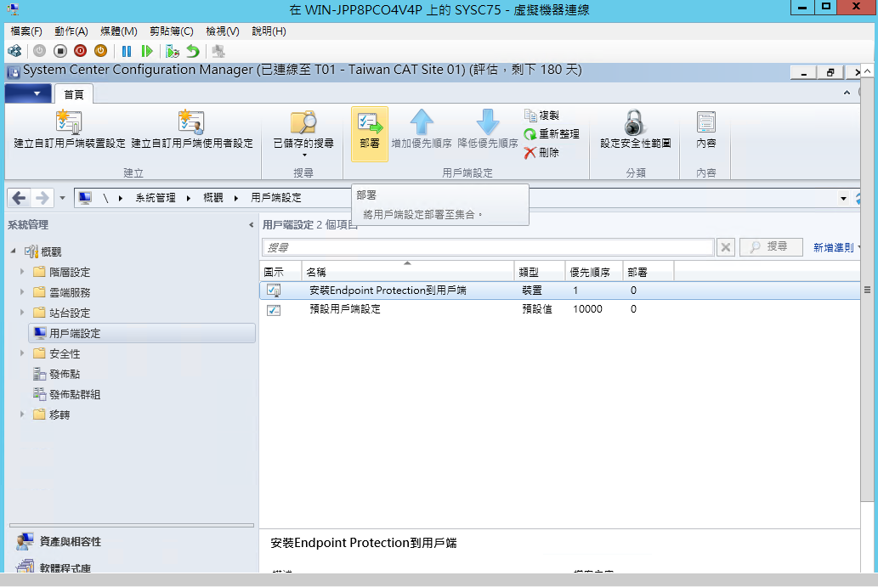Open 內容 properties from the ribbon

pyautogui.click(x=706, y=130)
